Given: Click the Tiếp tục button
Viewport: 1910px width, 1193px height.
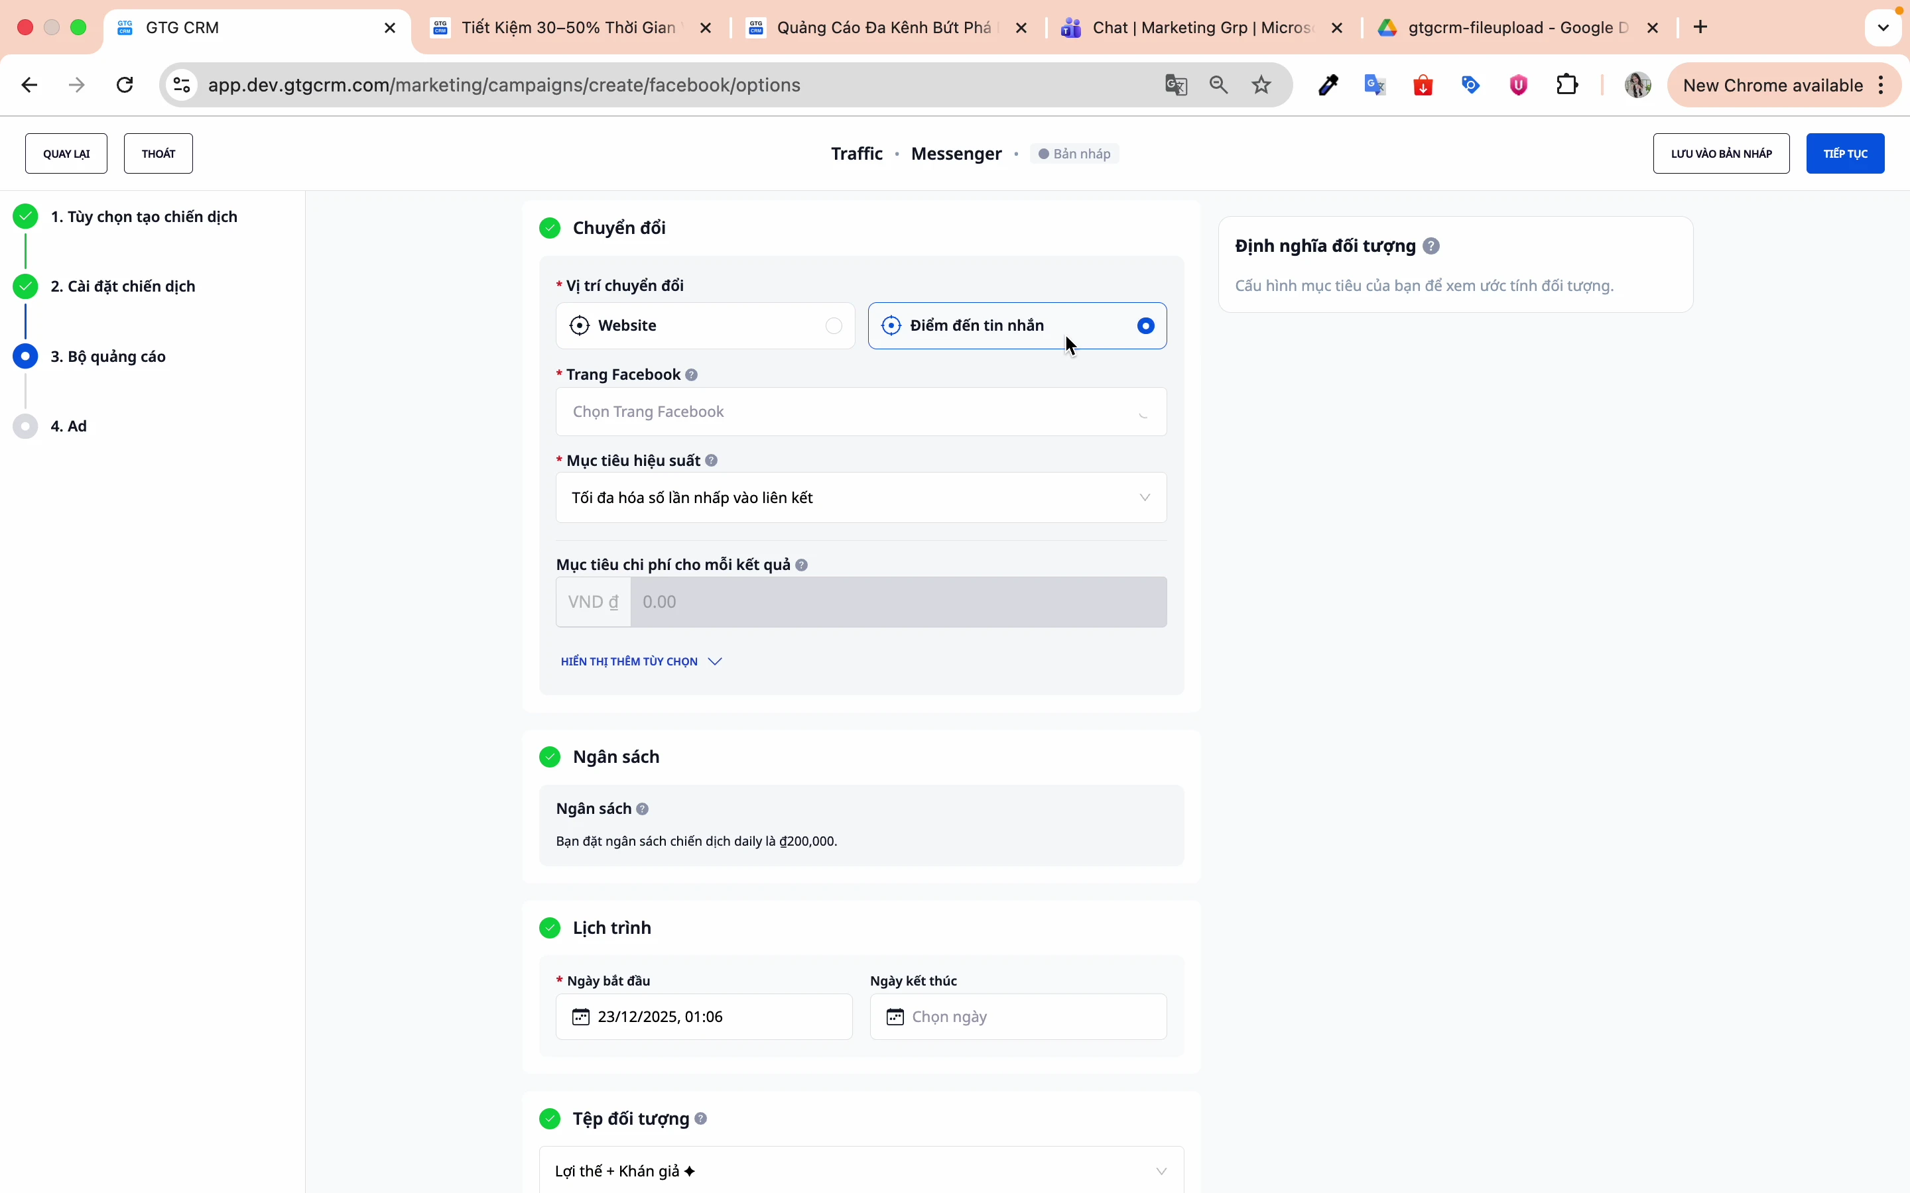Looking at the screenshot, I should point(1844,154).
